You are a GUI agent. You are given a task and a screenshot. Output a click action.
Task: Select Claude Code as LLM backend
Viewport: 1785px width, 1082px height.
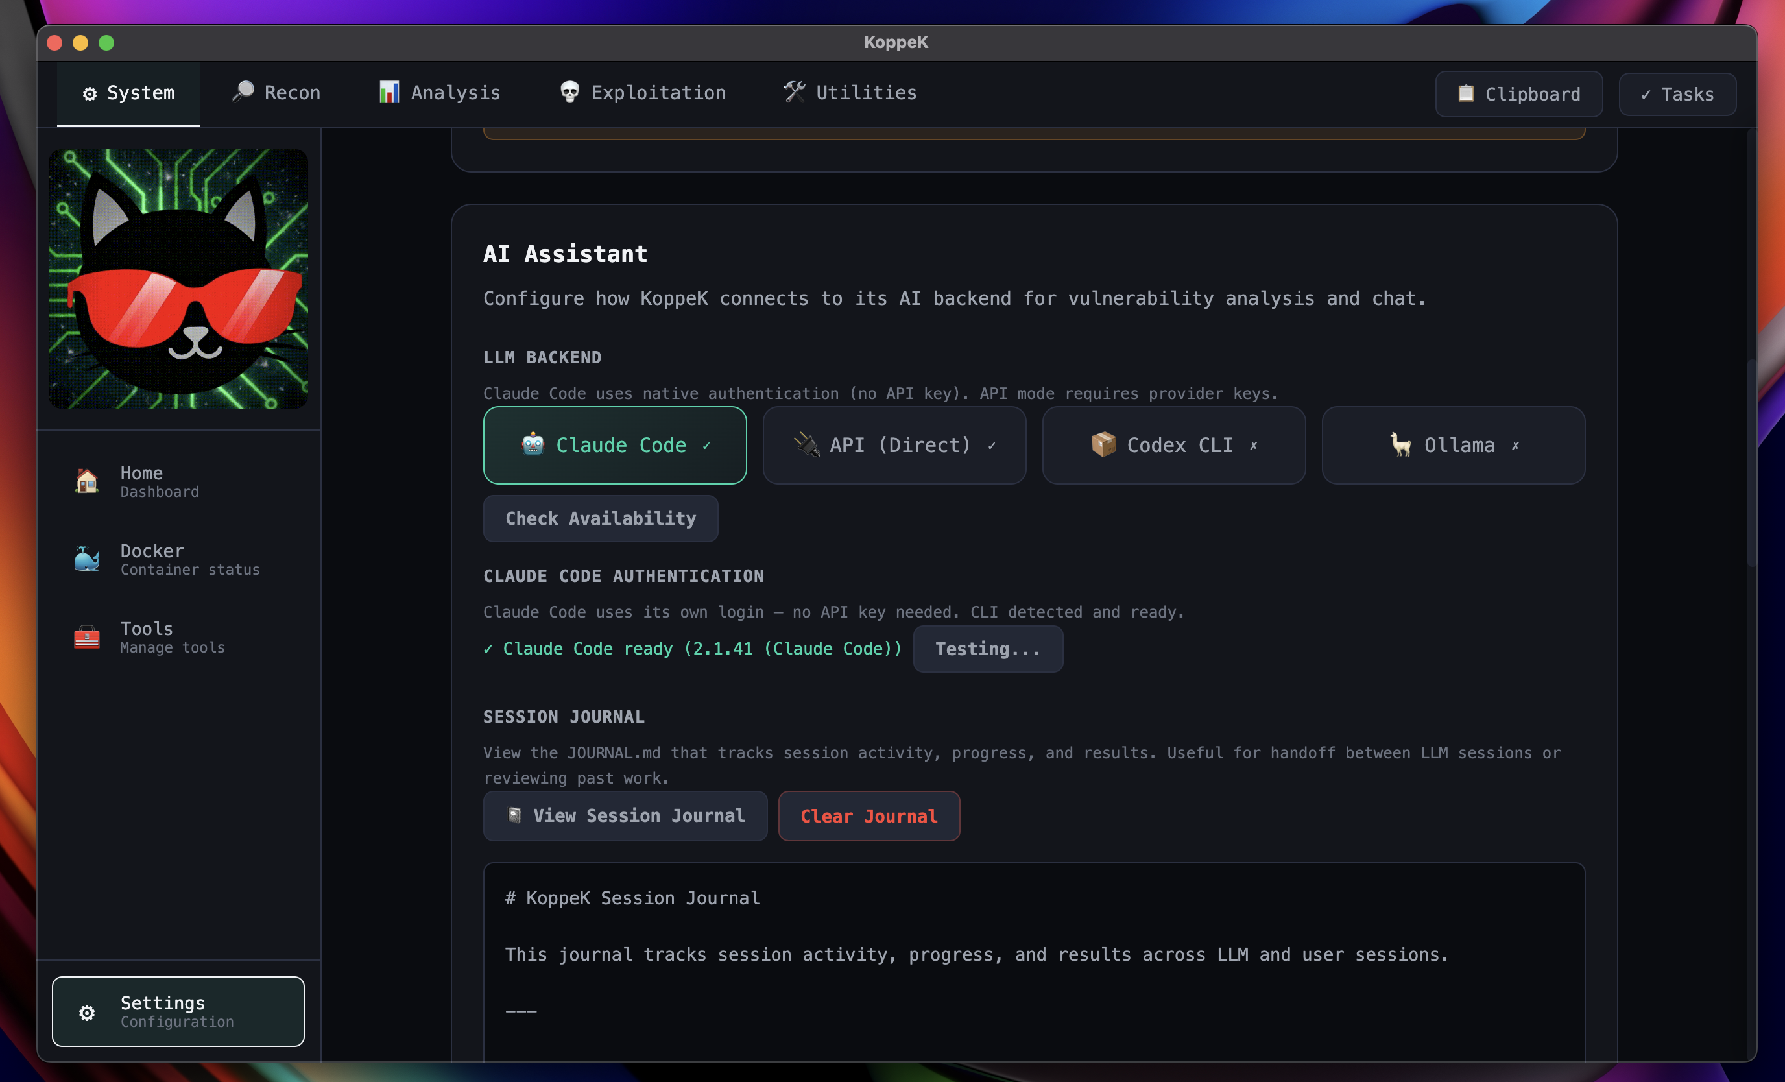tap(614, 445)
